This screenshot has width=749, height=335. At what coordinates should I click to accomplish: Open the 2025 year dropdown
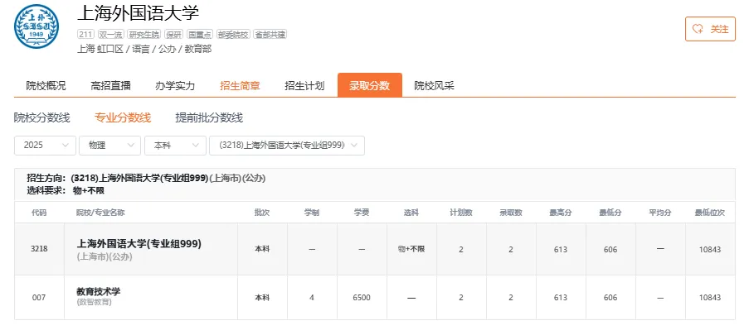click(45, 146)
